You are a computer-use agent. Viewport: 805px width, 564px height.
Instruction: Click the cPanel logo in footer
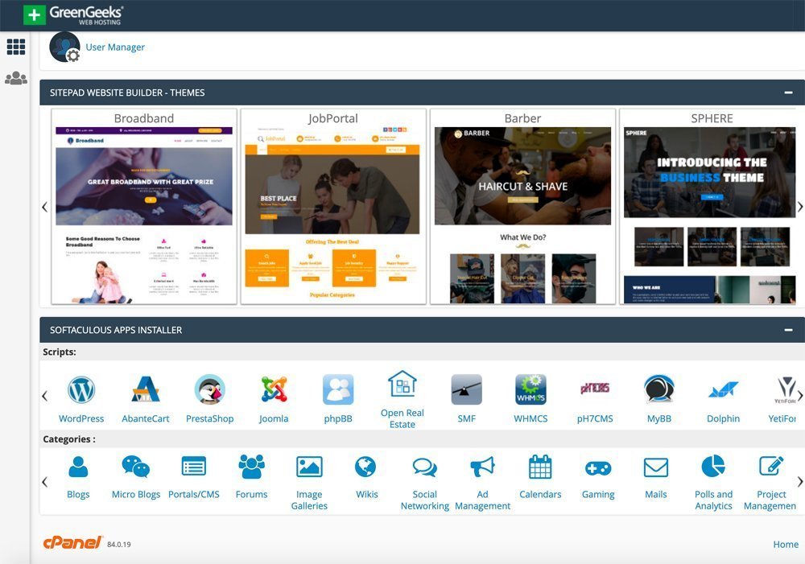coord(72,542)
